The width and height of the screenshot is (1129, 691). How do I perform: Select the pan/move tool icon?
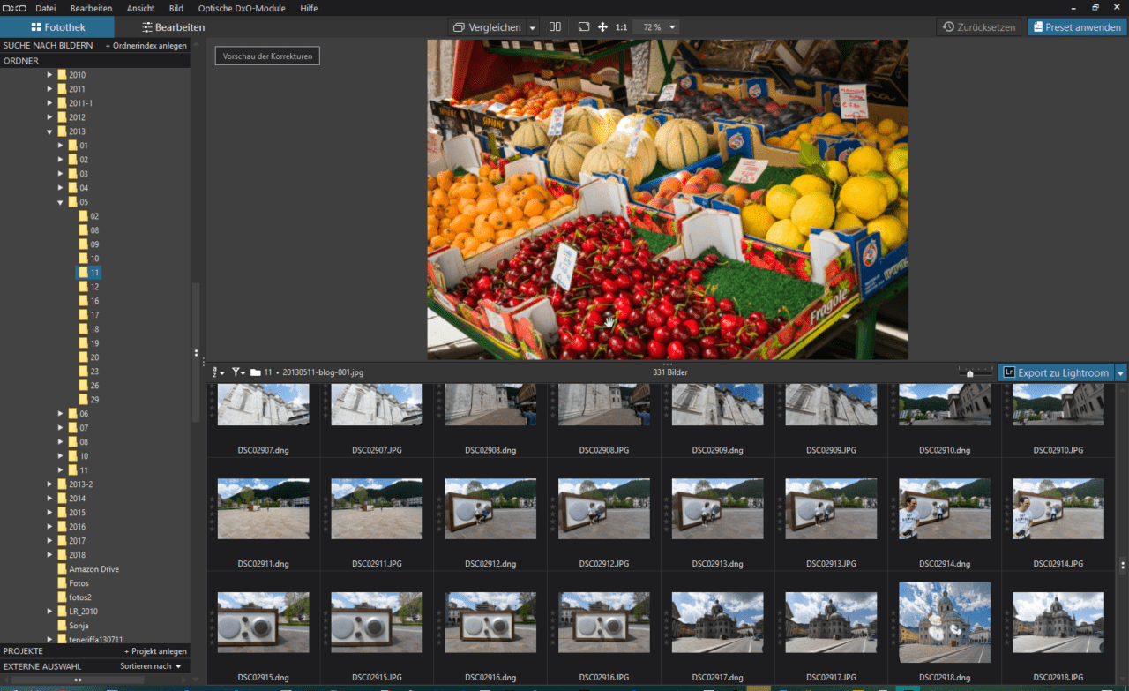pos(602,27)
